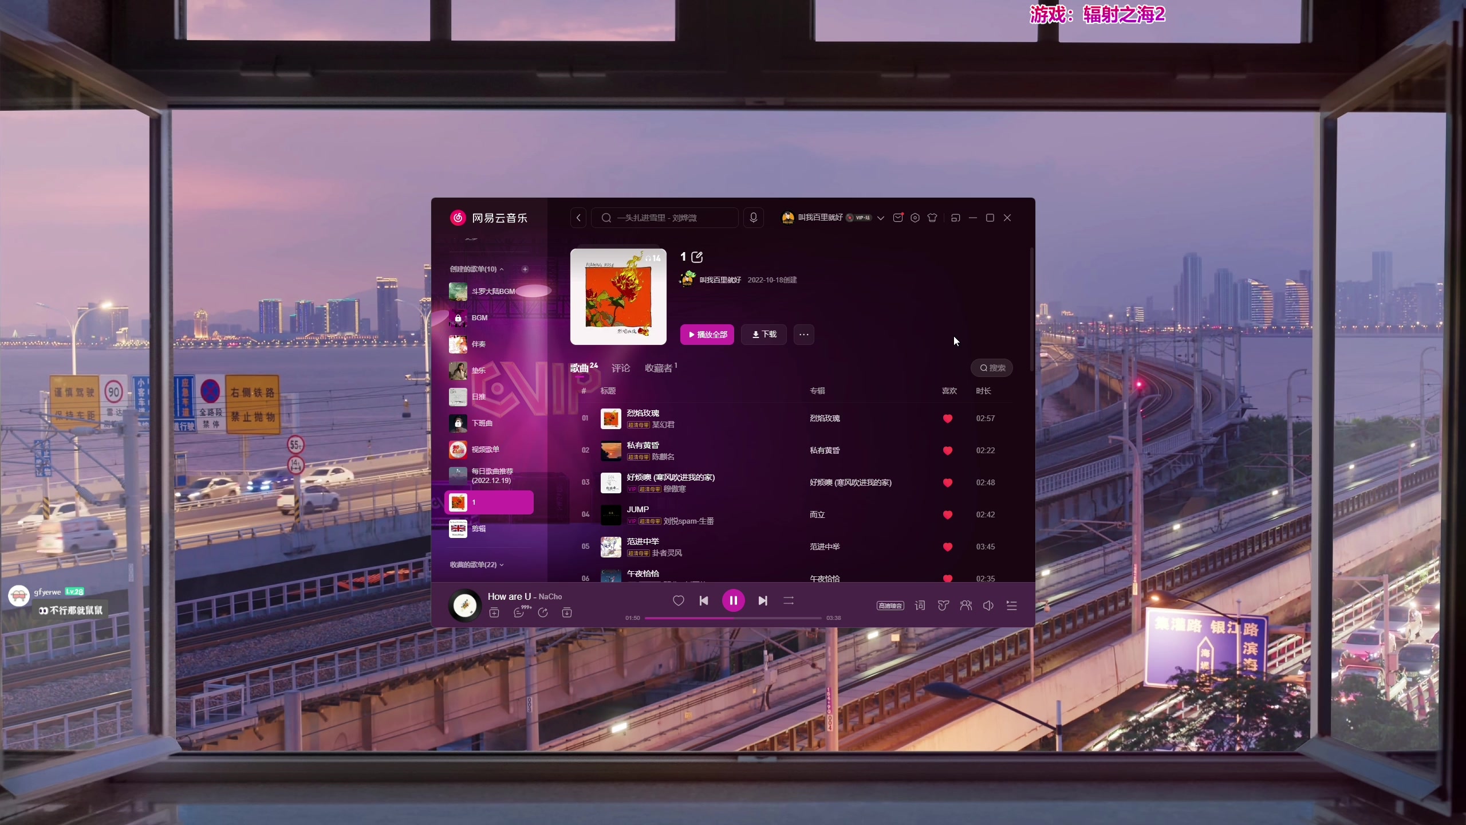This screenshot has height=825, width=1466.
Task: Add current song to playlist icon
Action: point(494,612)
